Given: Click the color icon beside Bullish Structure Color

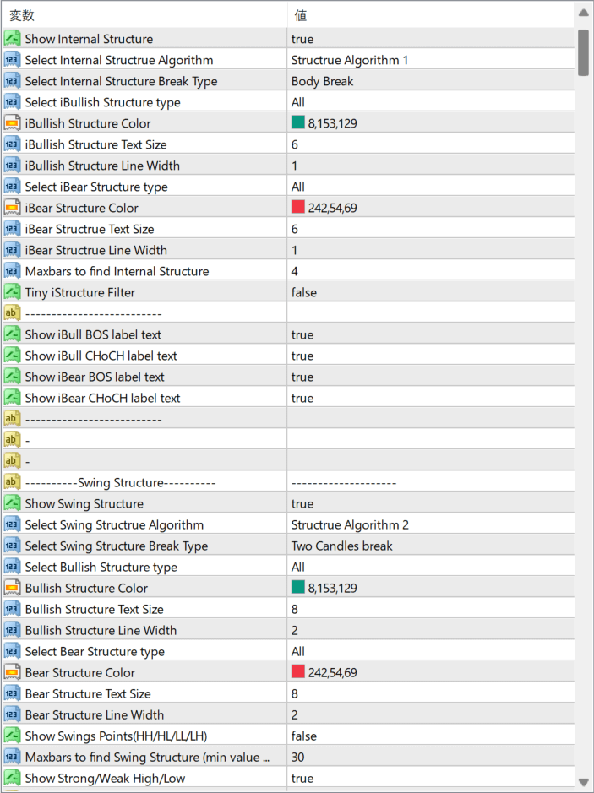Looking at the screenshot, I should click(12, 588).
